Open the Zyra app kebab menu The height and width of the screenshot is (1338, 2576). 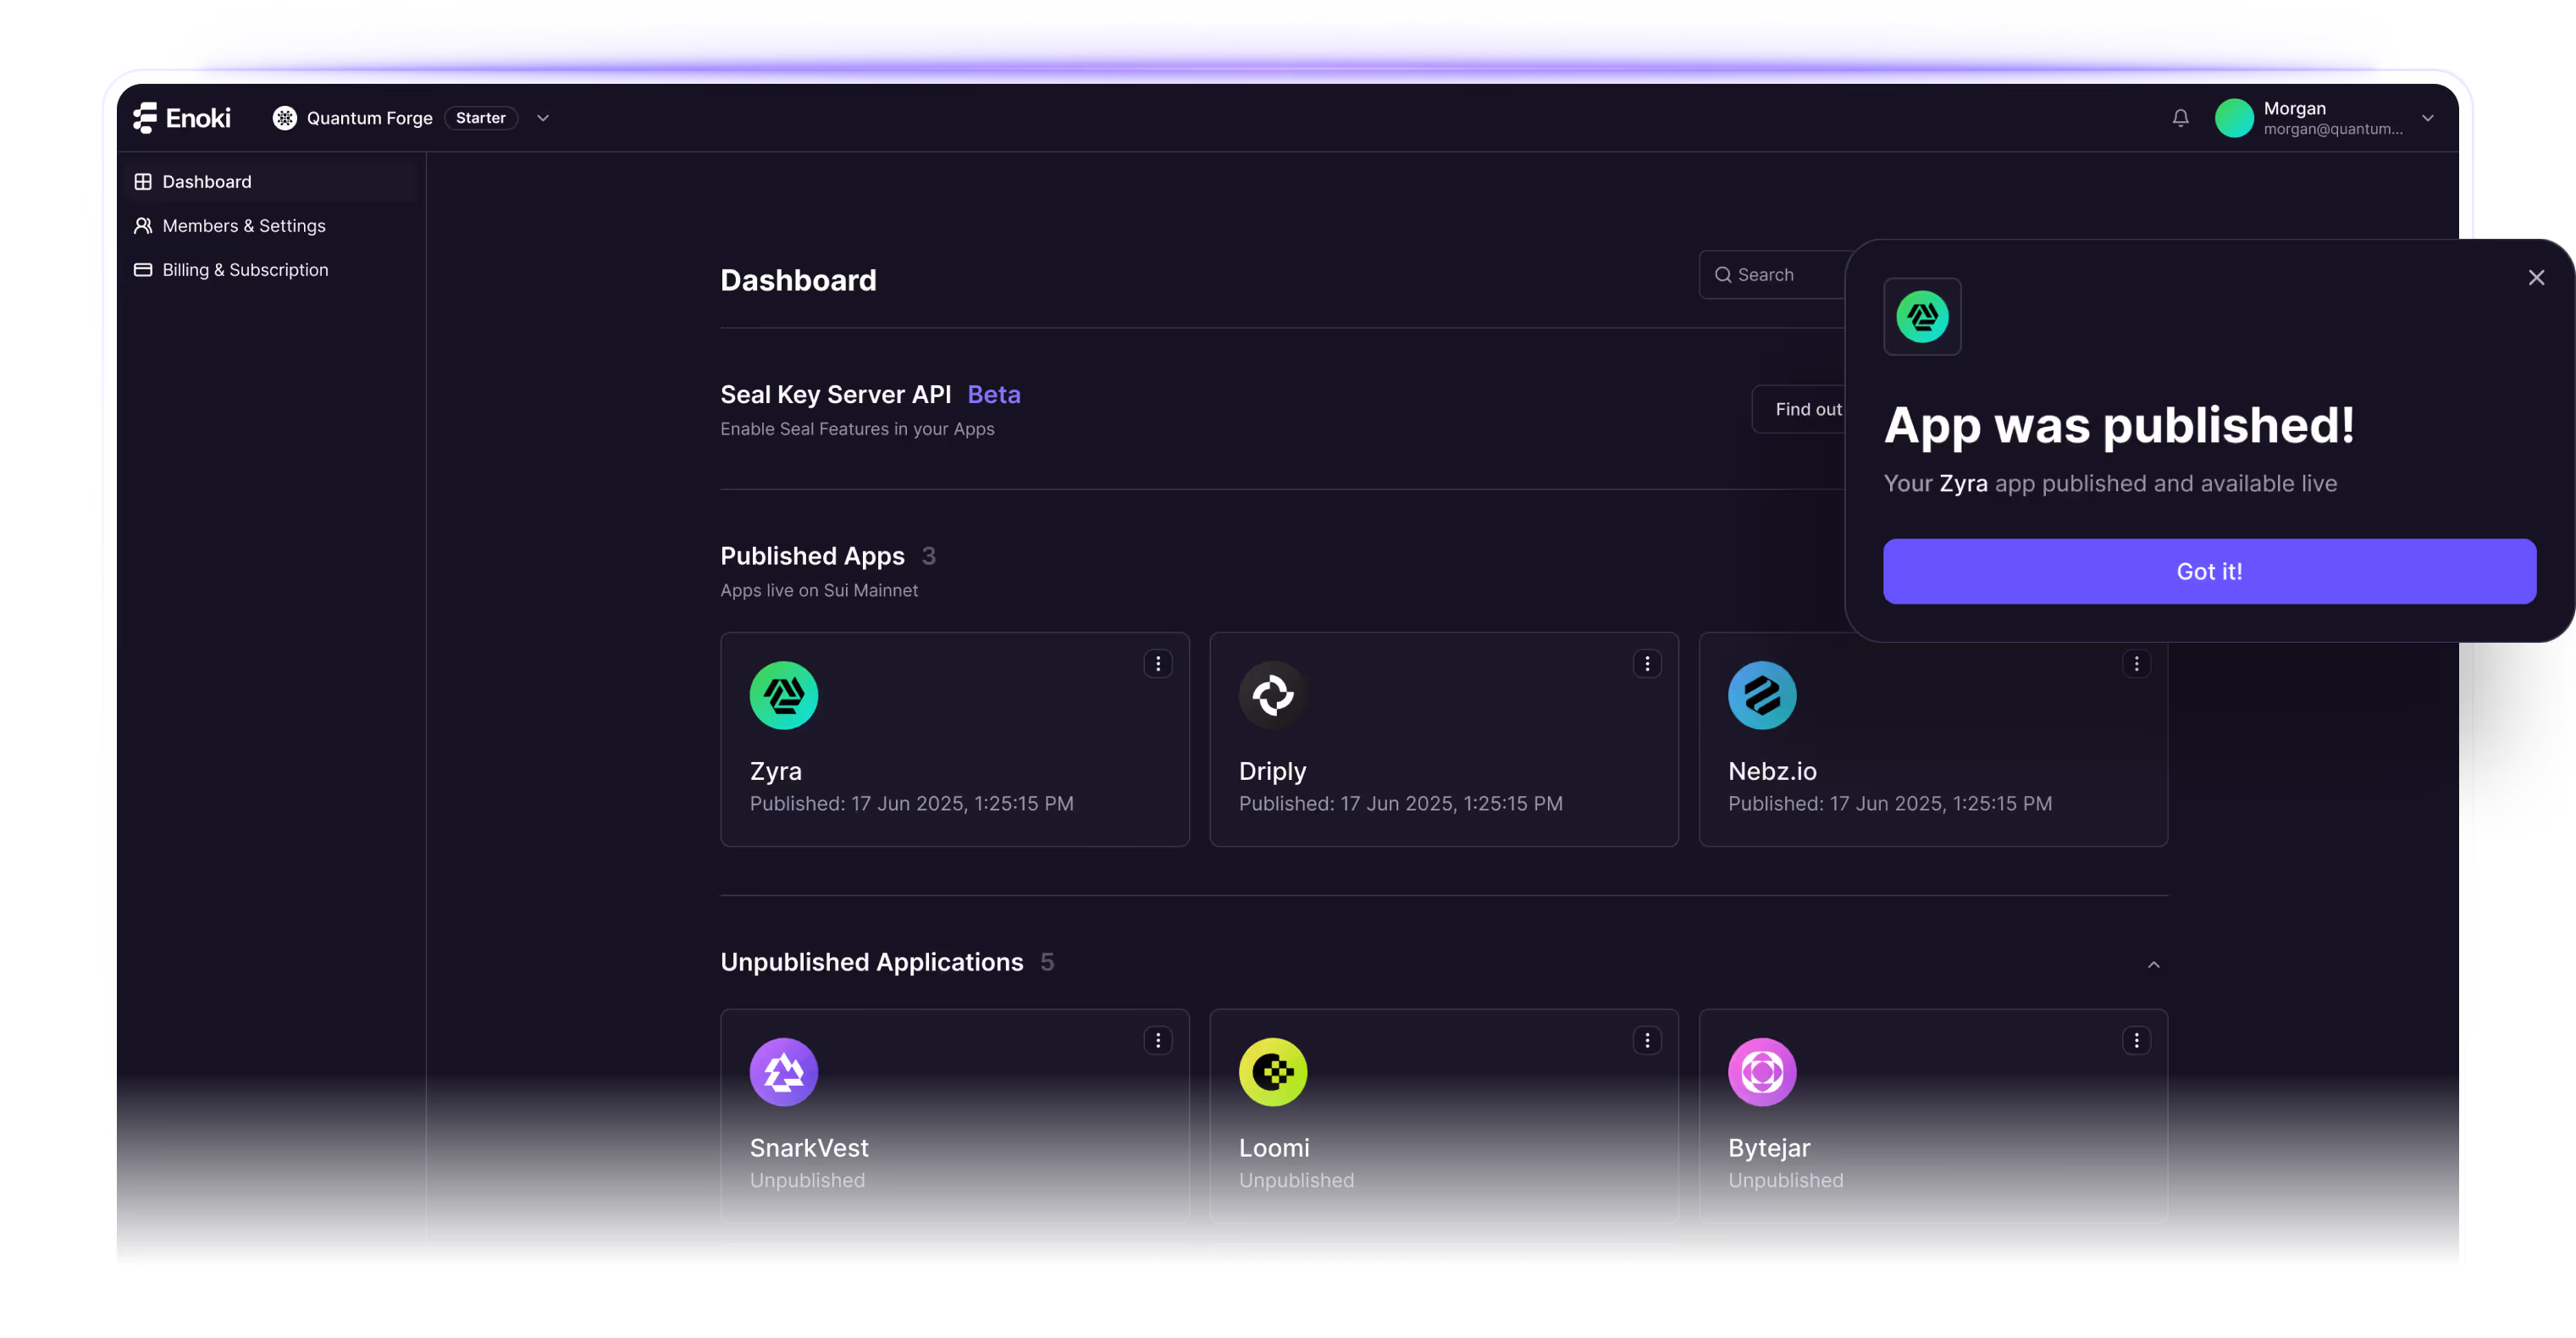[x=1157, y=664]
